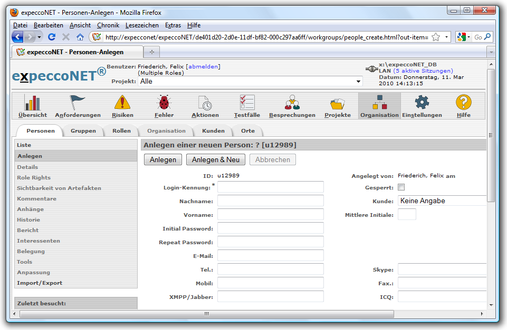Viewport: 507px width, 330px height.
Task: Open the Übersicht bar chart icon
Action: coord(33,103)
